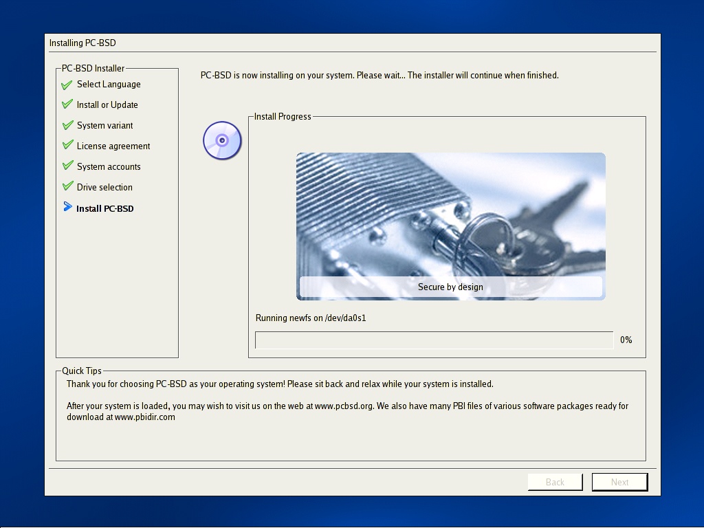Click the checkmark beside System variant
The height and width of the screenshot is (528, 704).
click(67, 125)
